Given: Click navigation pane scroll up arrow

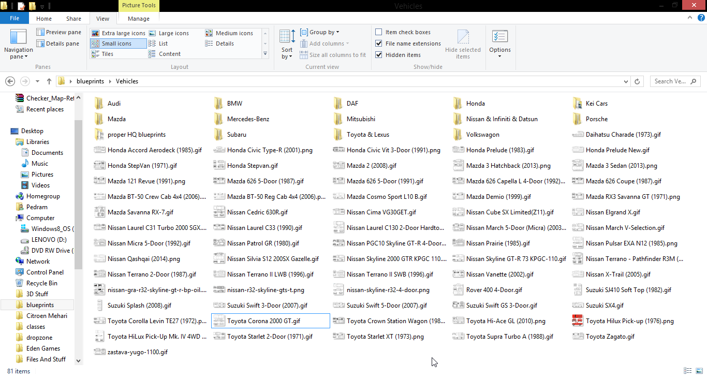Looking at the screenshot, I should (x=78, y=97).
